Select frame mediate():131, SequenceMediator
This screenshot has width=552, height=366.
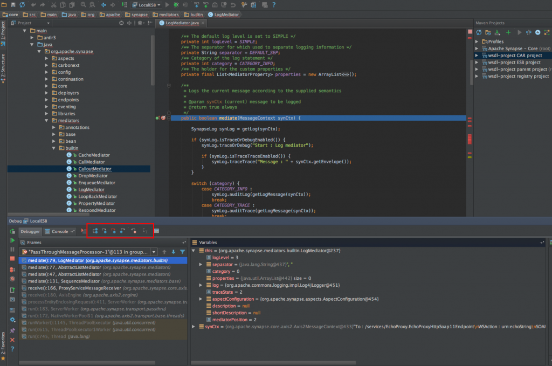pos(104,281)
